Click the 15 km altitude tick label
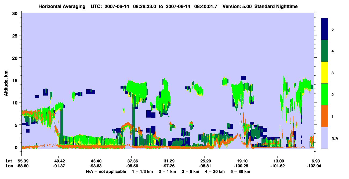Image resolution: width=349 pixels, height=179 pixels. click(15, 80)
